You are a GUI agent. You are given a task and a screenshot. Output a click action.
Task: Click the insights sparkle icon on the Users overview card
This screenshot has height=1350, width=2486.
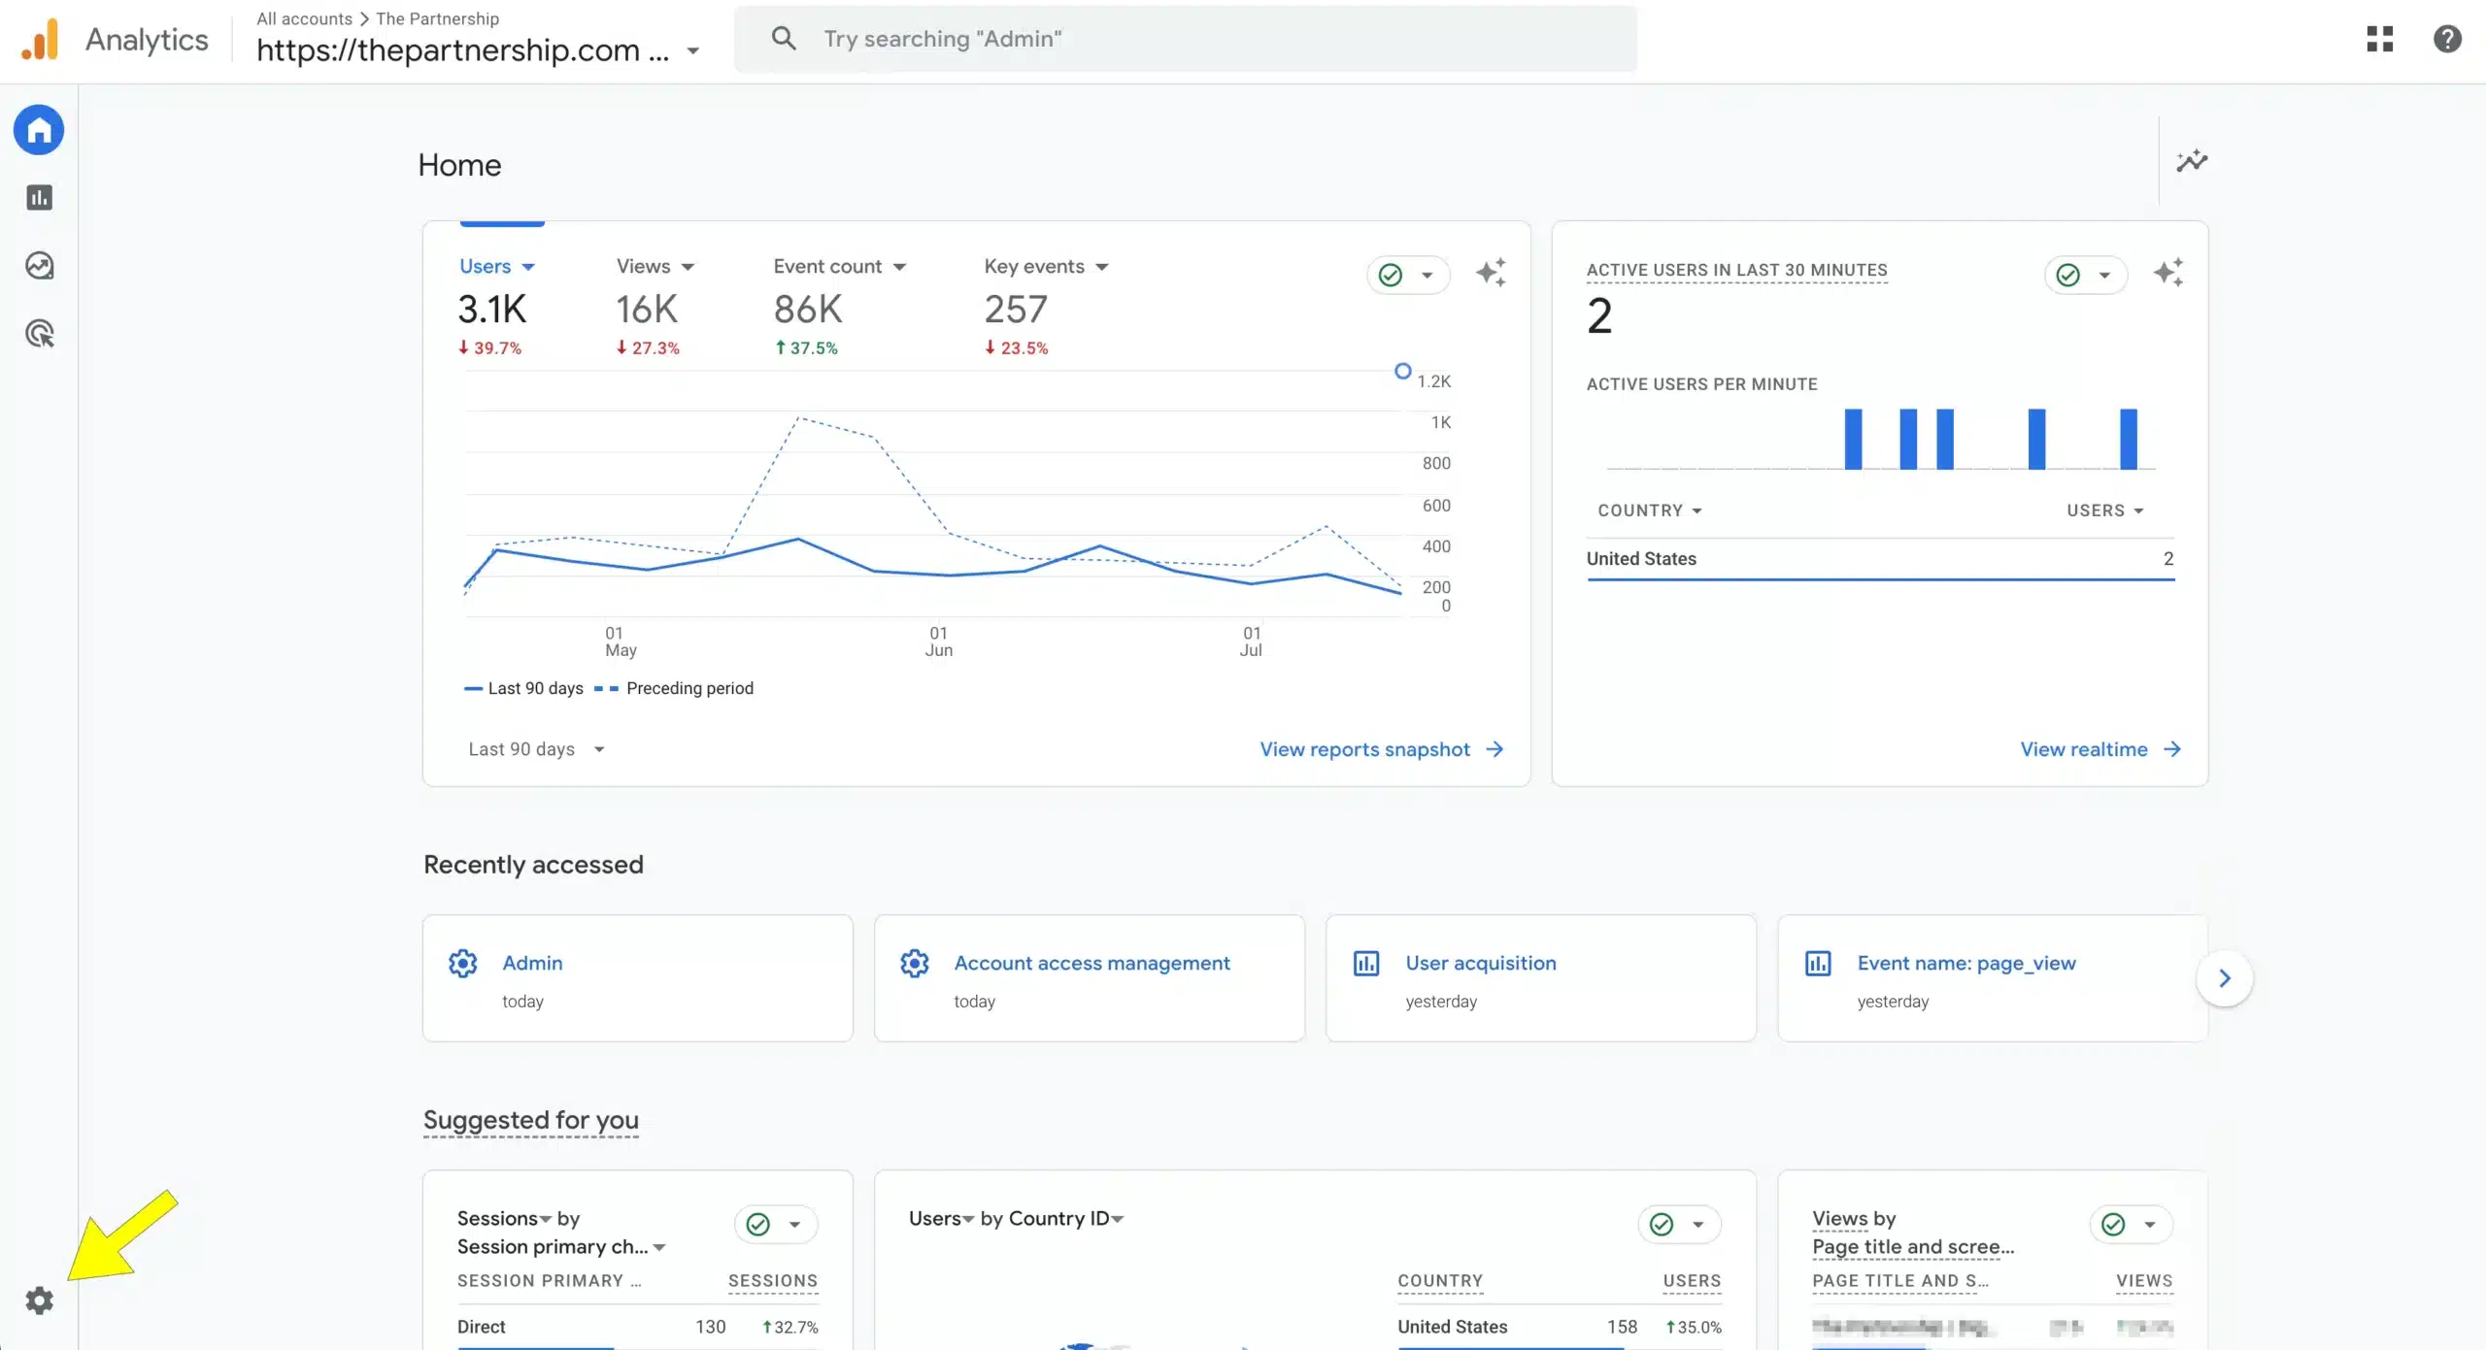click(1491, 273)
